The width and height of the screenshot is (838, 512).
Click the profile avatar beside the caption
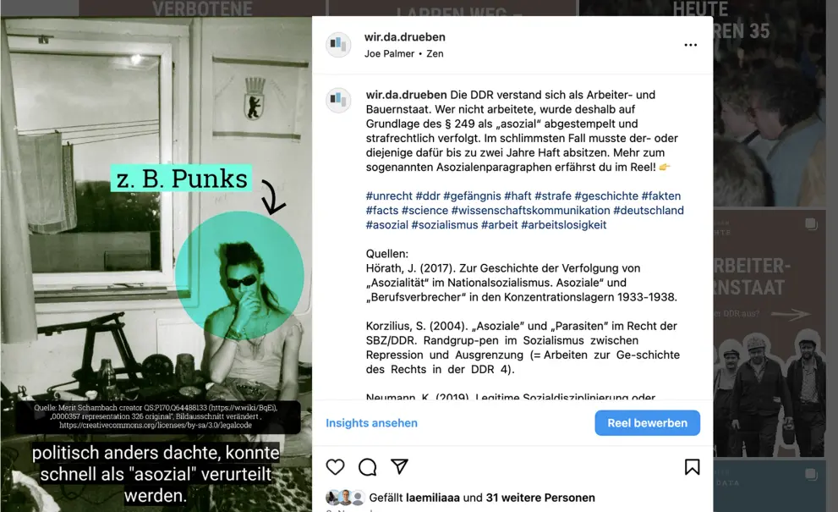coord(338,100)
